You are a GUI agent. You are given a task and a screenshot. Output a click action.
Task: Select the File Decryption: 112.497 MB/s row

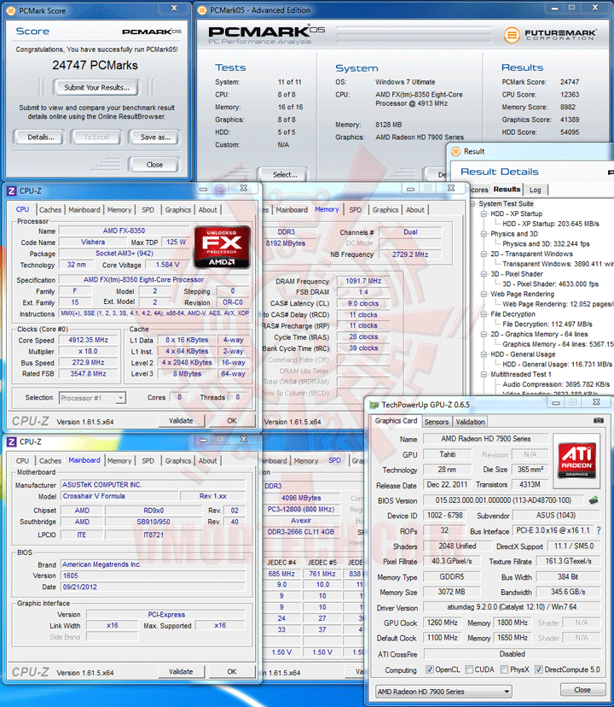(547, 324)
